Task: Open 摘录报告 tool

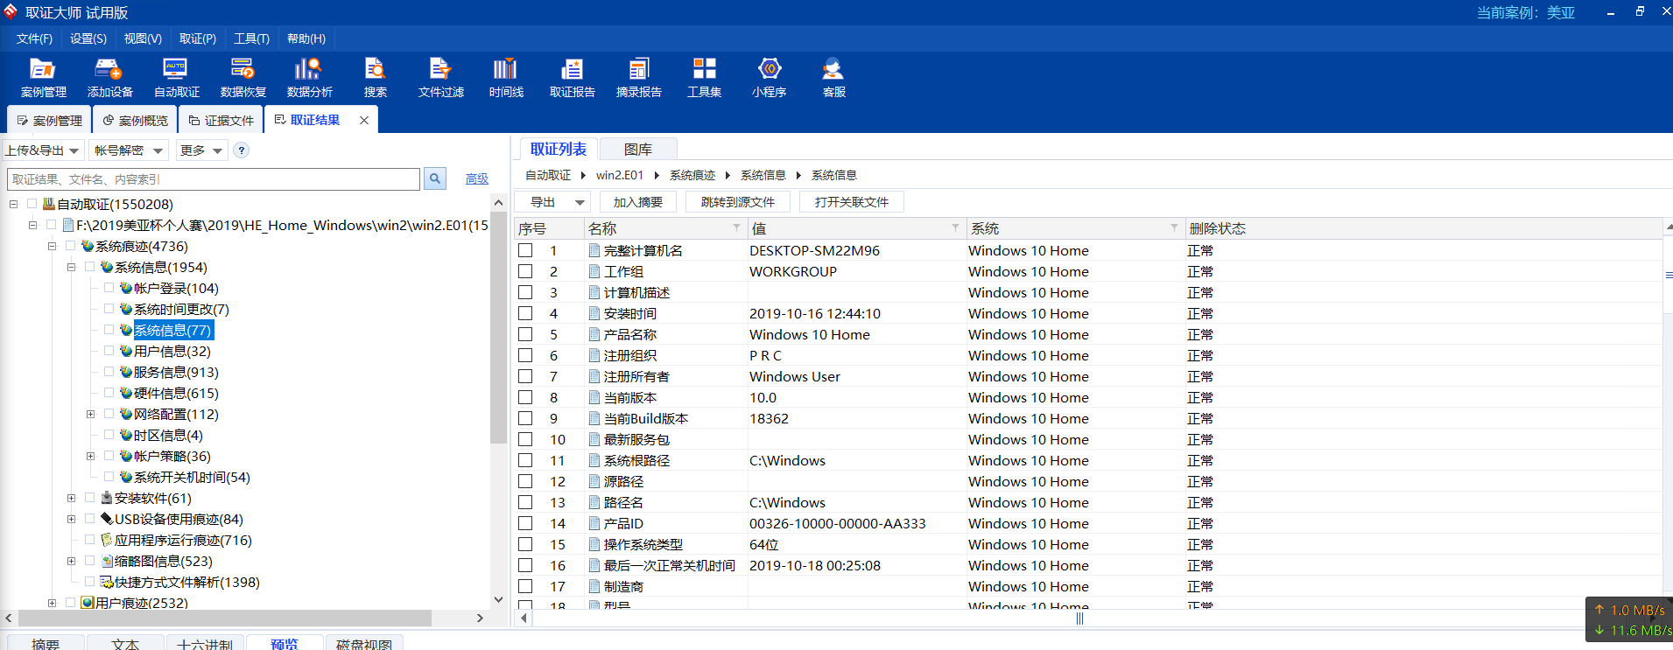Action: pyautogui.click(x=638, y=78)
